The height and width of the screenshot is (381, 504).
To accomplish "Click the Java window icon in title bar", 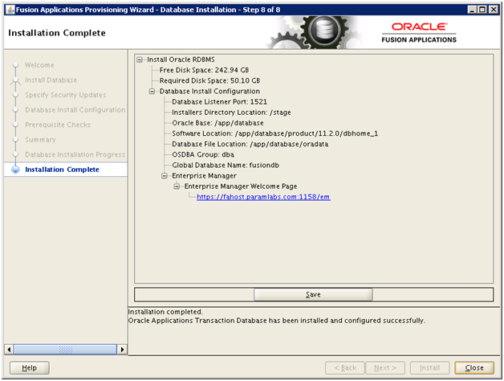I will [x=10, y=10].
